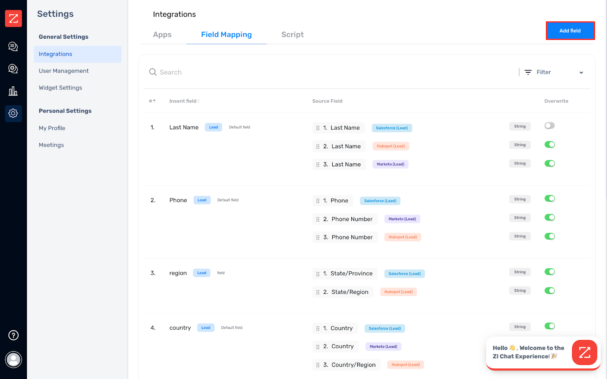The height and width of the screenshot is (379, 607).
Task: Open the help question mark icon at bottom
Action: click(x=13, y=335)
